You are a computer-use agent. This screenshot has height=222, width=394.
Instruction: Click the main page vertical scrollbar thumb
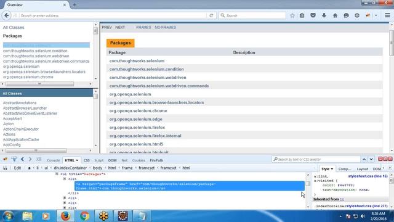tap(392, 43)
